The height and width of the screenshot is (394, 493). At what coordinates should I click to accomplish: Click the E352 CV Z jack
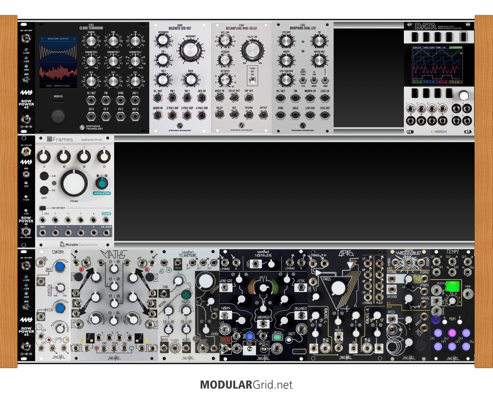120,116
